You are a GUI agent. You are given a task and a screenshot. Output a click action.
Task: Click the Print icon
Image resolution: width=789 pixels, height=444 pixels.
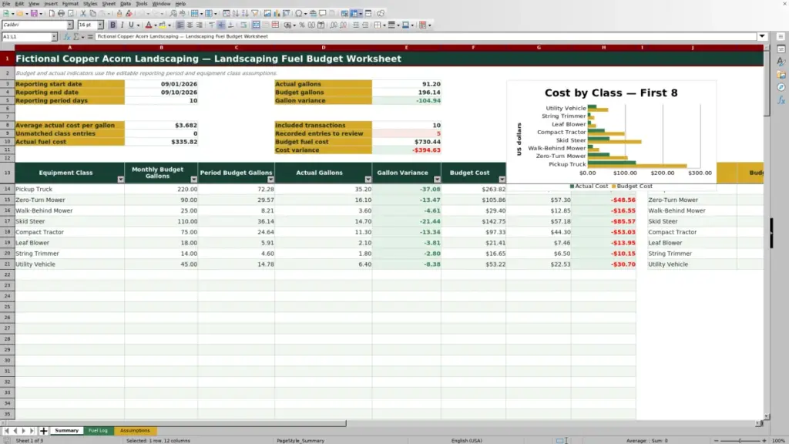61,14
